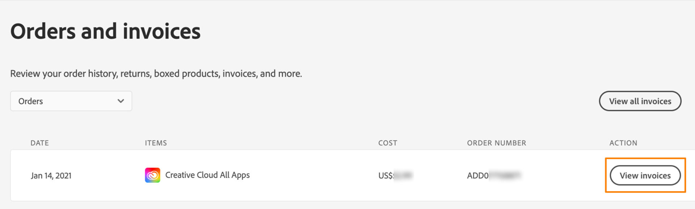Click the Orders and invoices page heading
The height and width of the screenshot is (209, 695).
105,31
